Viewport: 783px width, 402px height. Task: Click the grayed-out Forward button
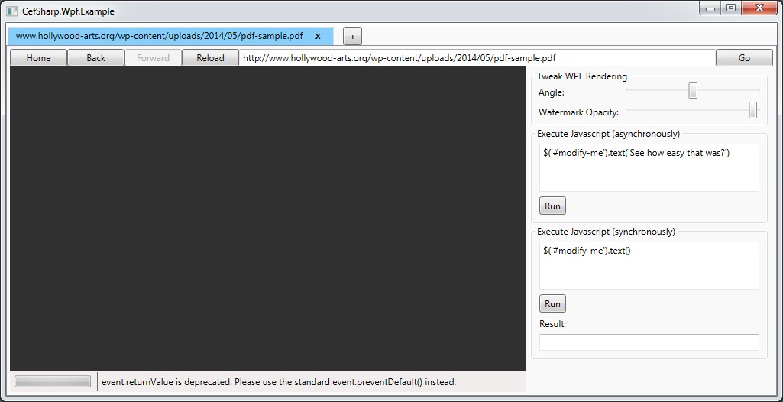(153, 58)
